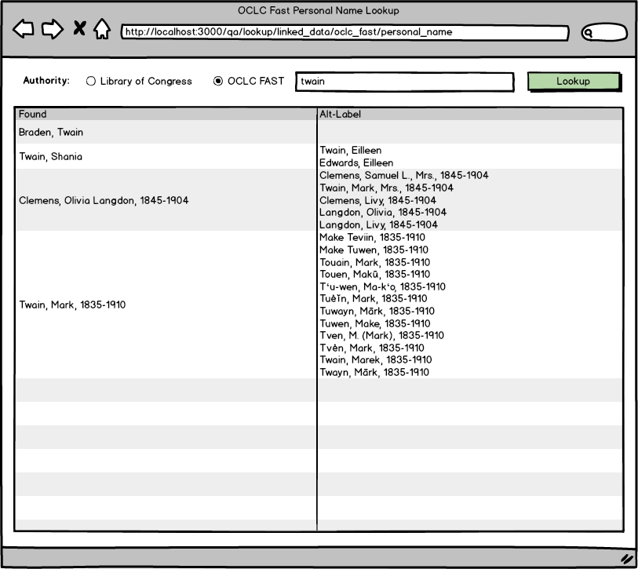This screenshot has height=569, width=638.
Task: Select Clemens, Olivia Langdon, 1845-1904 result
Action: click(104, 200)
